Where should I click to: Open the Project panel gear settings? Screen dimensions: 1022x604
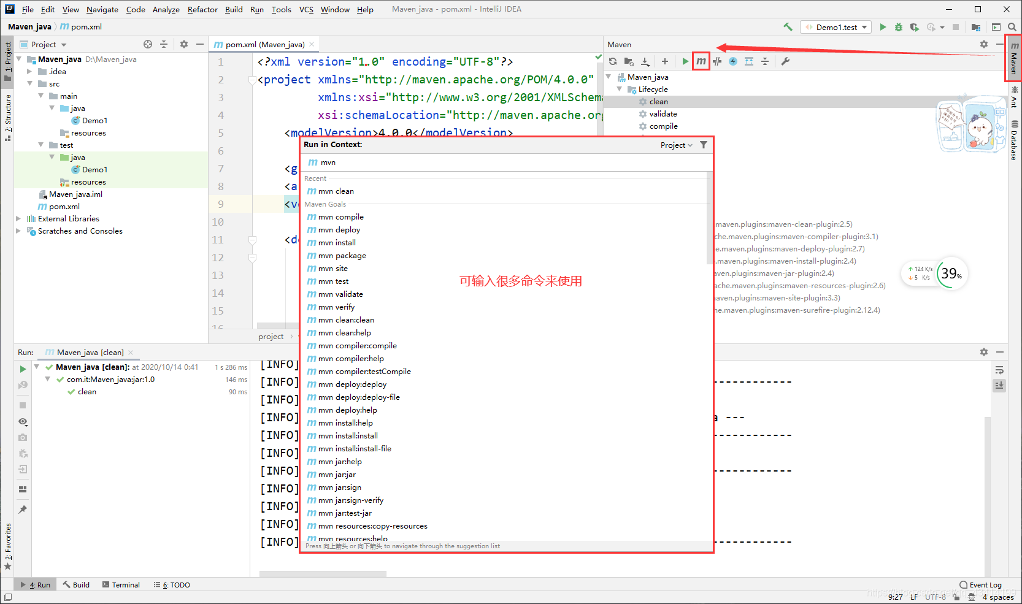click(x=184, y=44)
